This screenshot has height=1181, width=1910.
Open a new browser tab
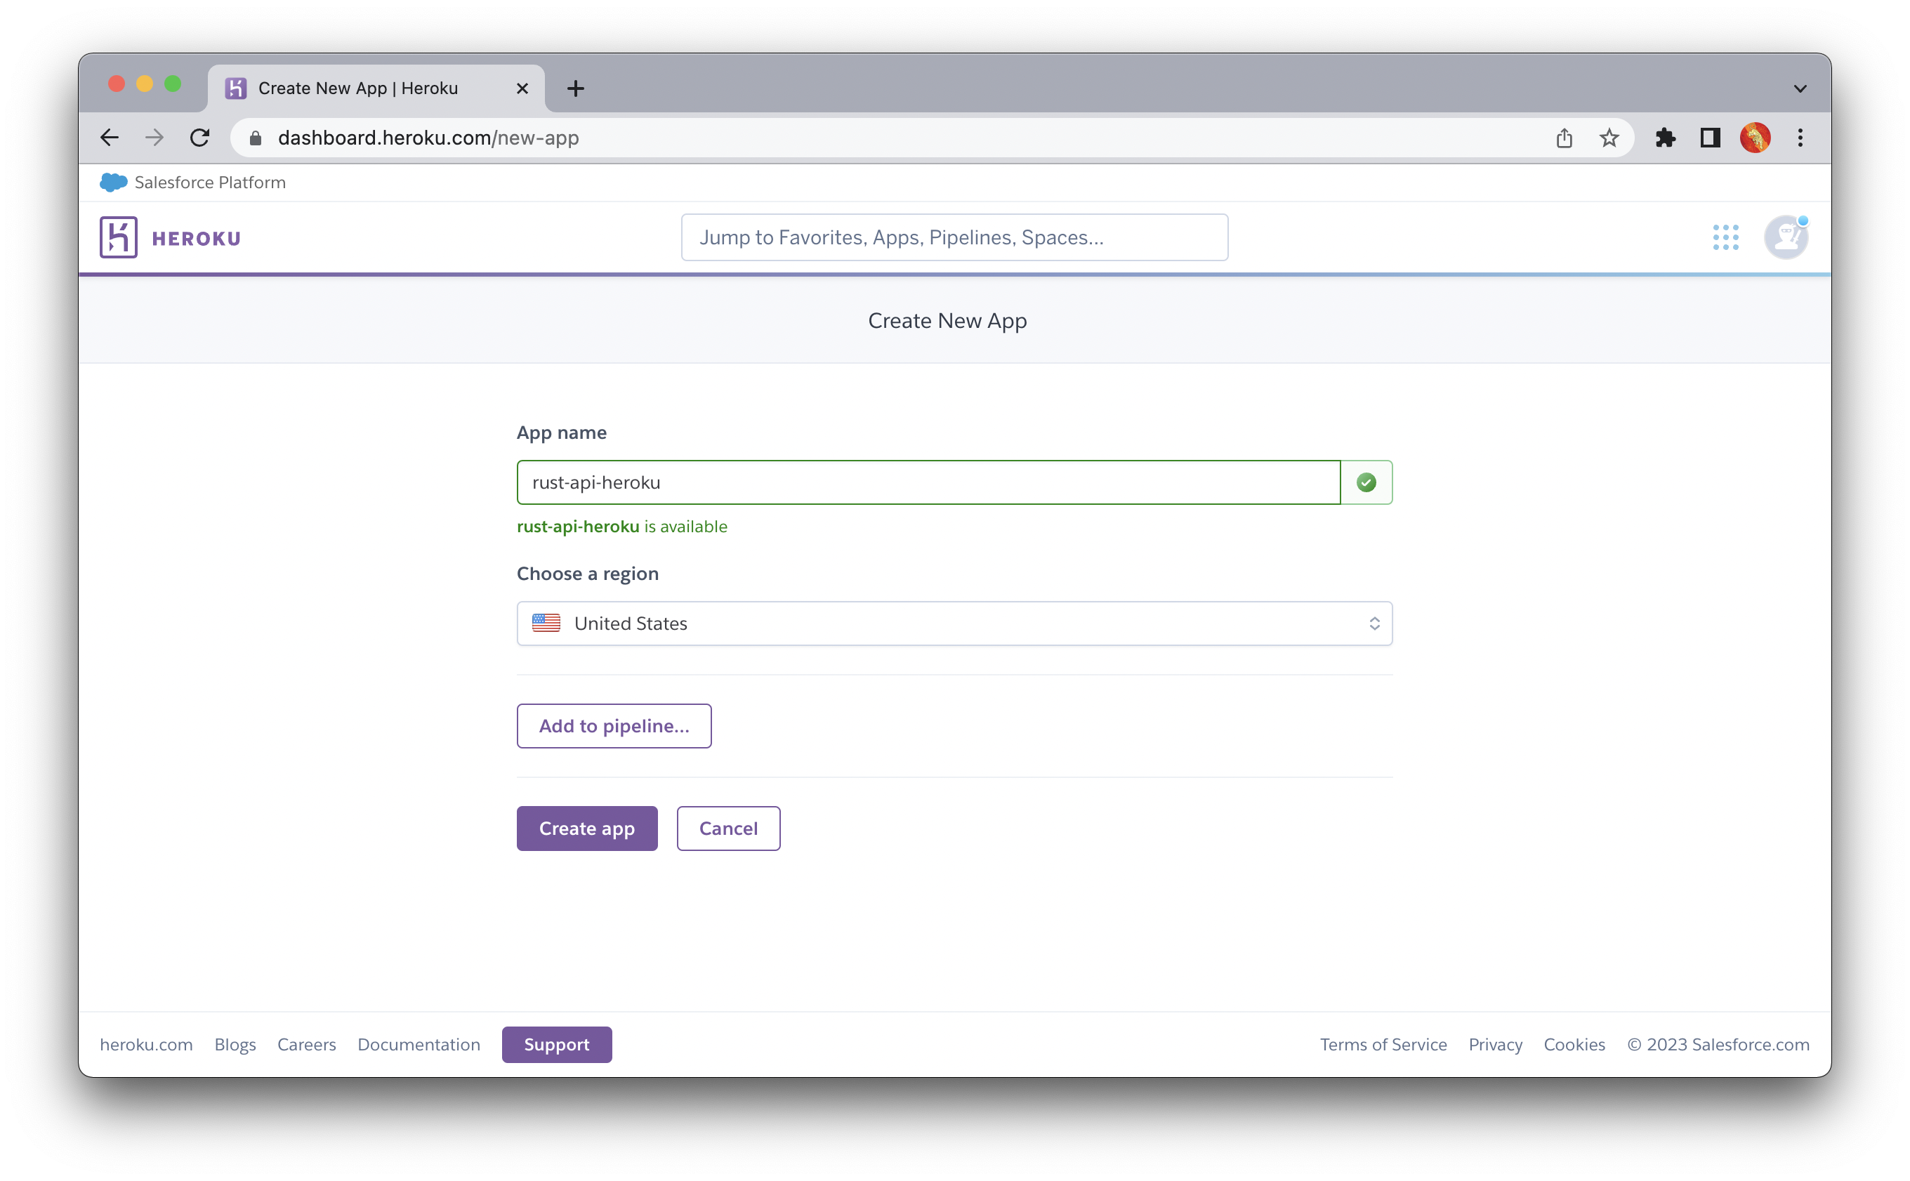pyautogui.click(x=575, y=88)
